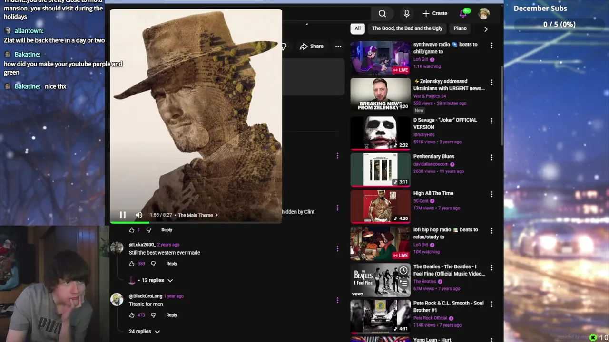Image resolution: width=609 pixels, height=342 pixels.
Task: Open options for D Savage Joker video
Action: (x=491, y=121)
